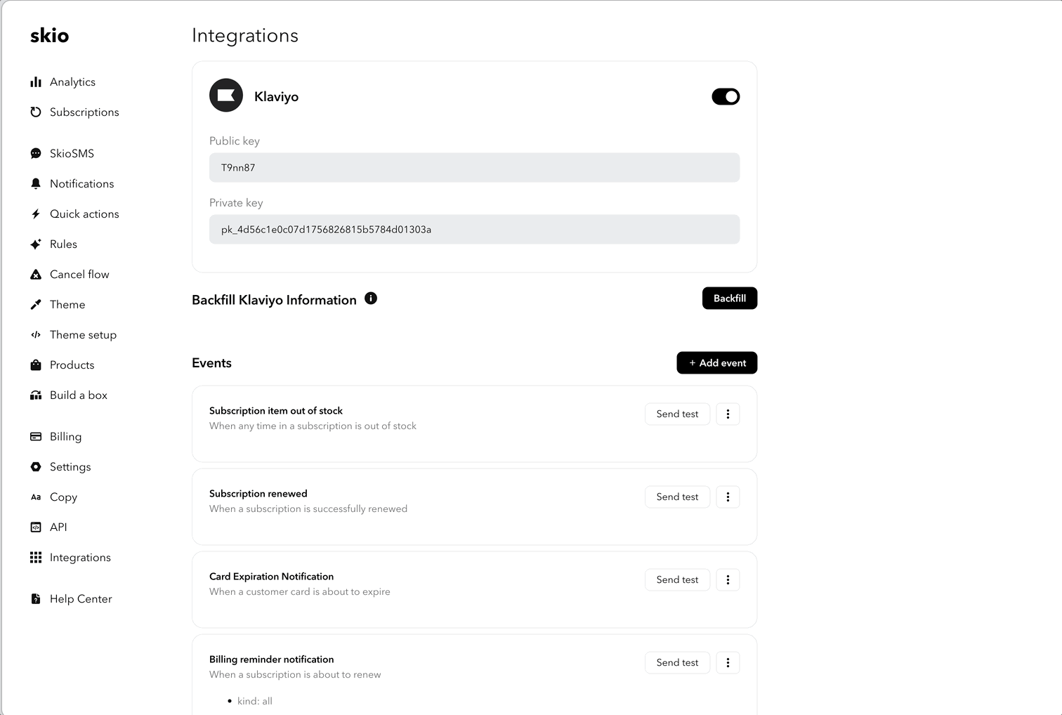Open options menu for Subscription renewed event
The height and width of the screenshot is (715, 1062).
728,497
